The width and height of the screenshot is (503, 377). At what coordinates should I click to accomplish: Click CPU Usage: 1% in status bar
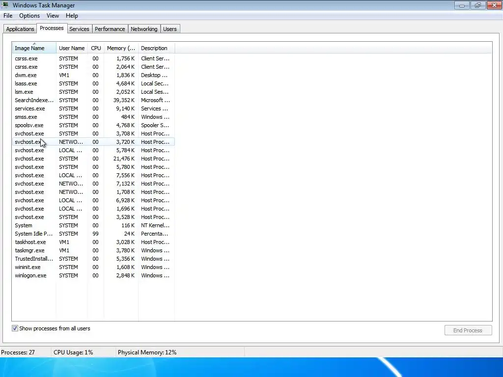tap(74, 352)
